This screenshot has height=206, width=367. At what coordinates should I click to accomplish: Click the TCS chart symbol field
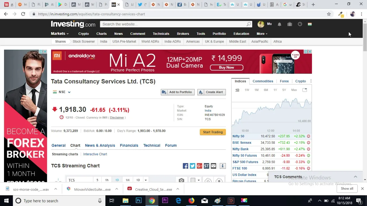79,180
